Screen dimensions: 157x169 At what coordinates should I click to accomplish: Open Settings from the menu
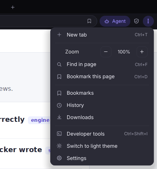(102, 158)
